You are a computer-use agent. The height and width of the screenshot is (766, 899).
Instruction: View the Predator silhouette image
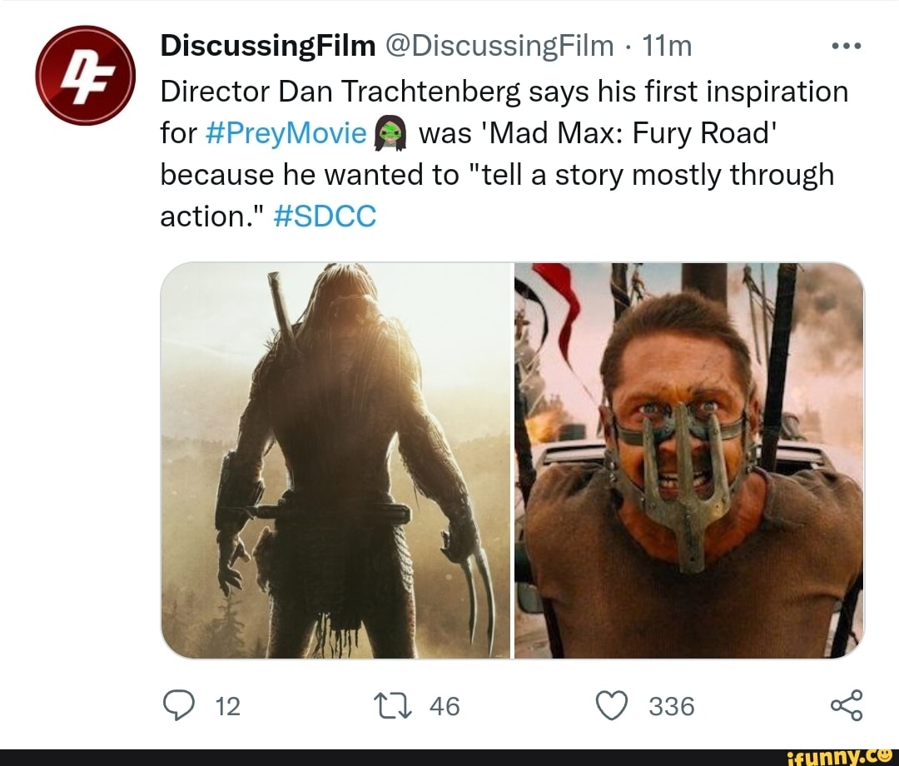(x=335, y=460)
